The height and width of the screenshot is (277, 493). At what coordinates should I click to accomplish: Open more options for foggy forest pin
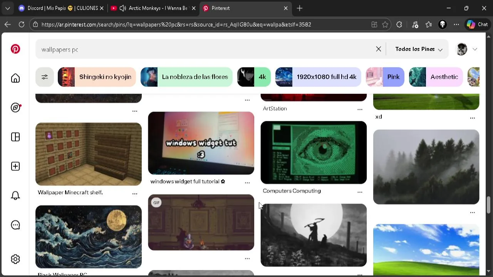472,212
